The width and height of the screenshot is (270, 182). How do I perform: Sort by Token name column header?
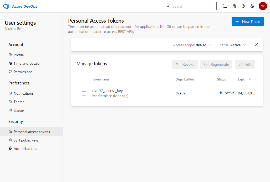click(x=101, y=79)
